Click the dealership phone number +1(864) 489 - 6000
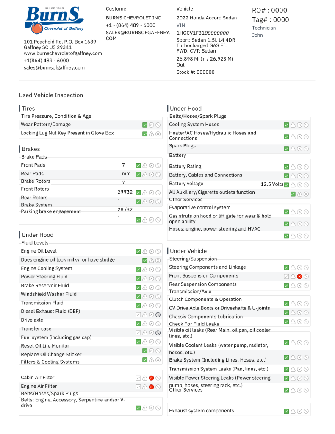Image resolution: width=335 pixels, height=434 pixels. click(x=46, y=61)
